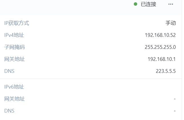This screenshot has width=184, height=120.
Task: Click the divider line above IPv6地址
Action: (x=91, y=79)
